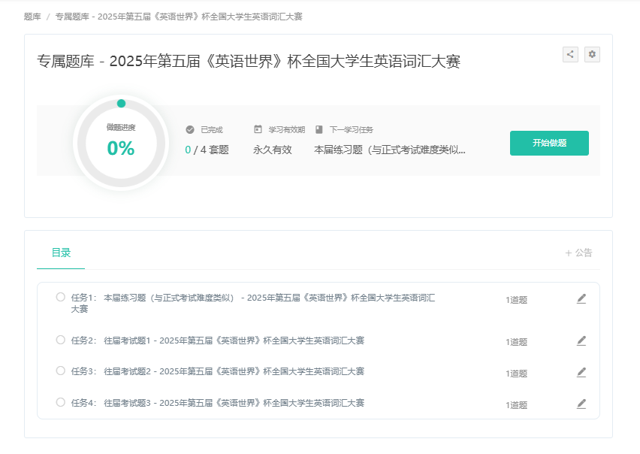
Task: Select the 任务4 radio circle
Action: tap(61, 402)
